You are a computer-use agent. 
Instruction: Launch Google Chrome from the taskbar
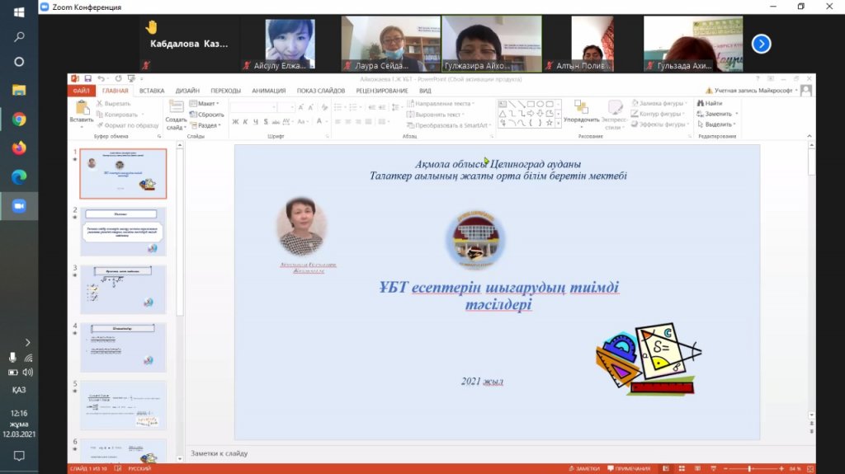(19, 120)
